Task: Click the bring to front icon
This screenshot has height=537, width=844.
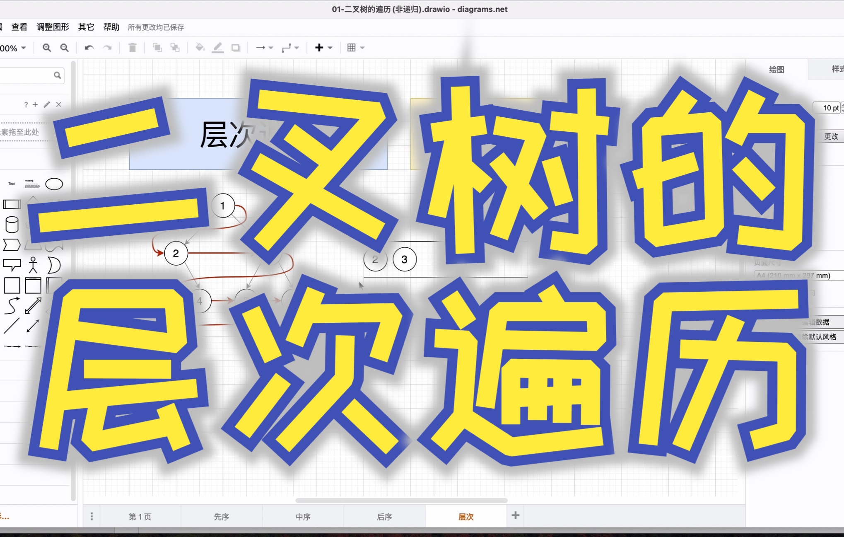Action: point(157,48)
